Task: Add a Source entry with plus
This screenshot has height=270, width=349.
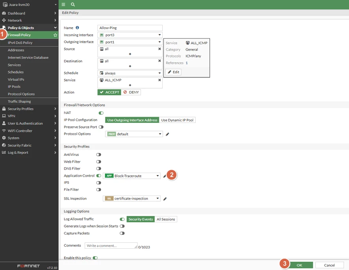Action: click(130, 54)
